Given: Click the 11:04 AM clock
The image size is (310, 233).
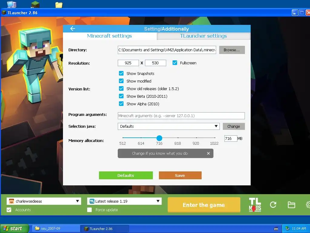Looking at the screenshot, I should pos(299,229).
